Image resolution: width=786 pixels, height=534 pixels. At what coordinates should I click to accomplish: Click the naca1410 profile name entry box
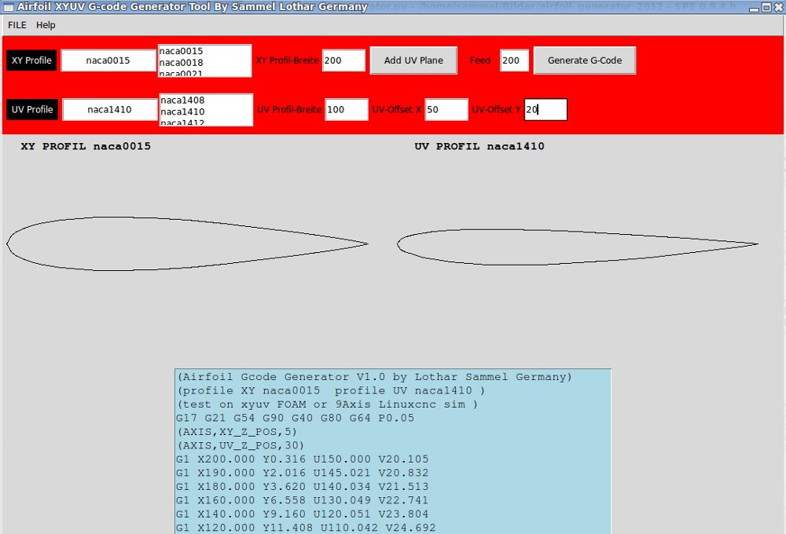pos(110,109)
